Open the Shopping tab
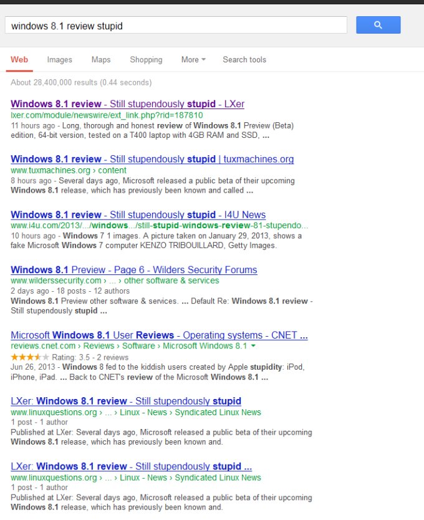This screenshot has height=520, width=424. [x=146, y=60]
